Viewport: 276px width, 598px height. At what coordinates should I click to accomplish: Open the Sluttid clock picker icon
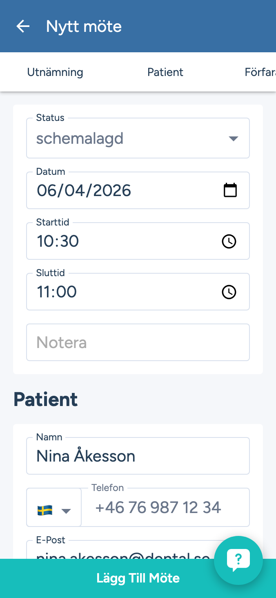(x=229, y=292)
